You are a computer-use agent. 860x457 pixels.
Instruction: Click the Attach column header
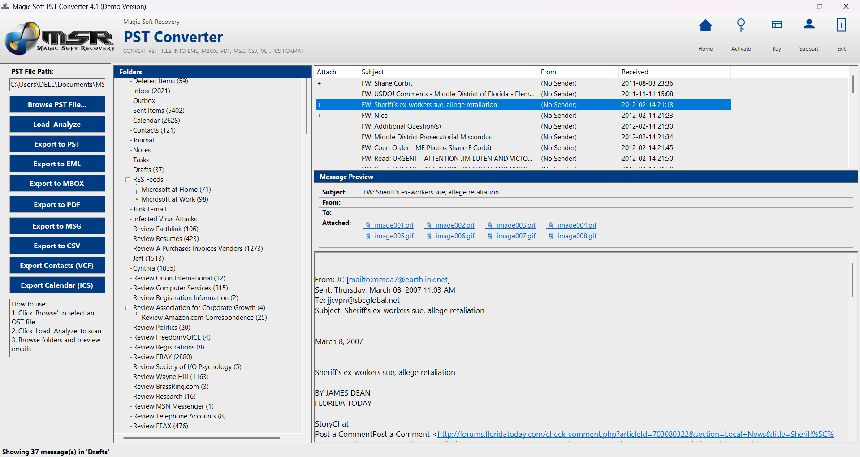pyautogui.click(x=337, y=72)
